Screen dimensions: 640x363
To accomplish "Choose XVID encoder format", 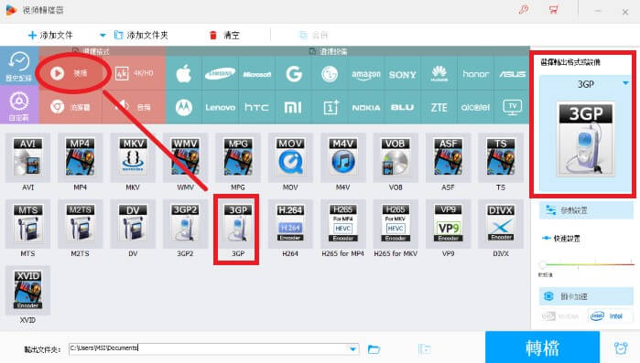I will coord(27,291).
